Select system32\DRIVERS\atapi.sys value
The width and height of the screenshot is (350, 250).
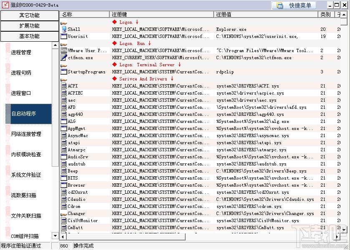pyautogui.click(x=249, y=143)
